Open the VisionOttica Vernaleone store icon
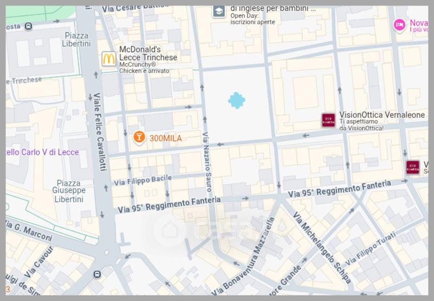 (x=328, y=120)
